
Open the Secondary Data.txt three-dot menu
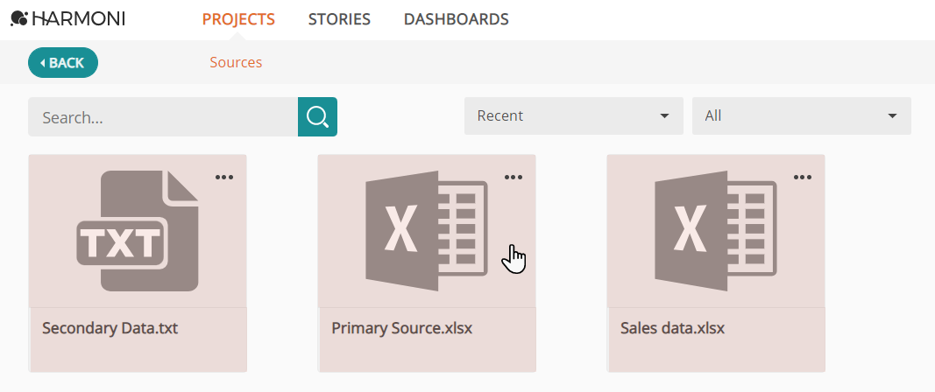click(x=224, y=177)
